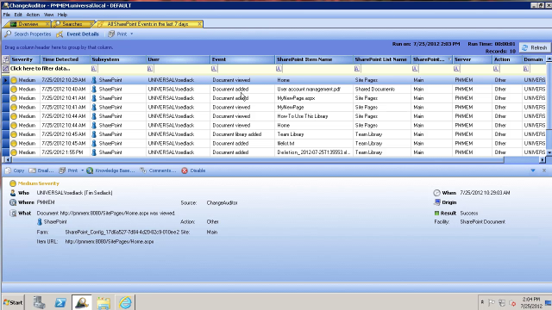
Task: Sort by Severity column header
Action: pos(25,59)
